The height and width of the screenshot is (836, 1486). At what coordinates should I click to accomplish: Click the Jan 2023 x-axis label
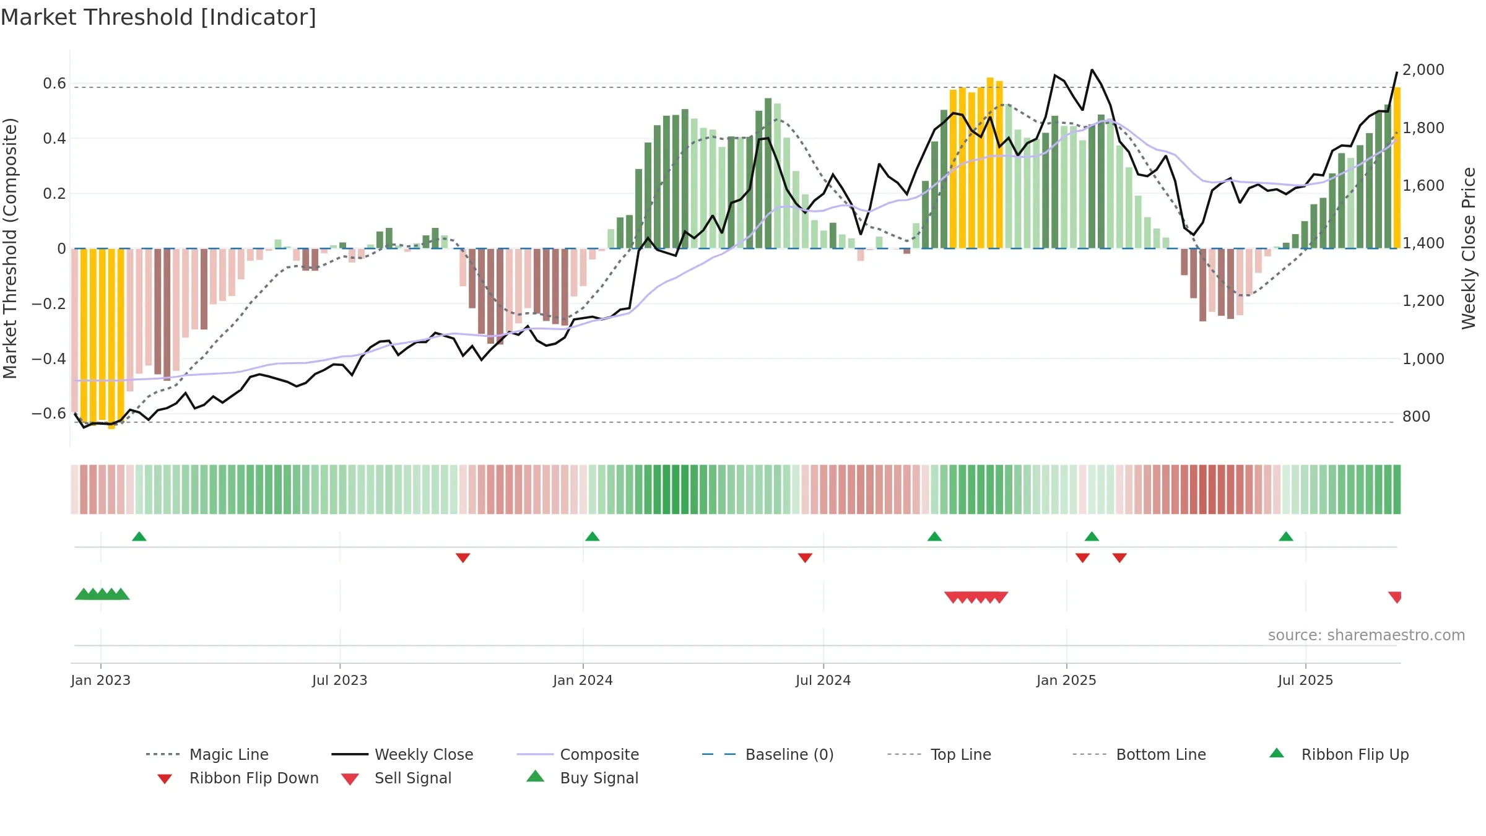(x=101, y=680)
